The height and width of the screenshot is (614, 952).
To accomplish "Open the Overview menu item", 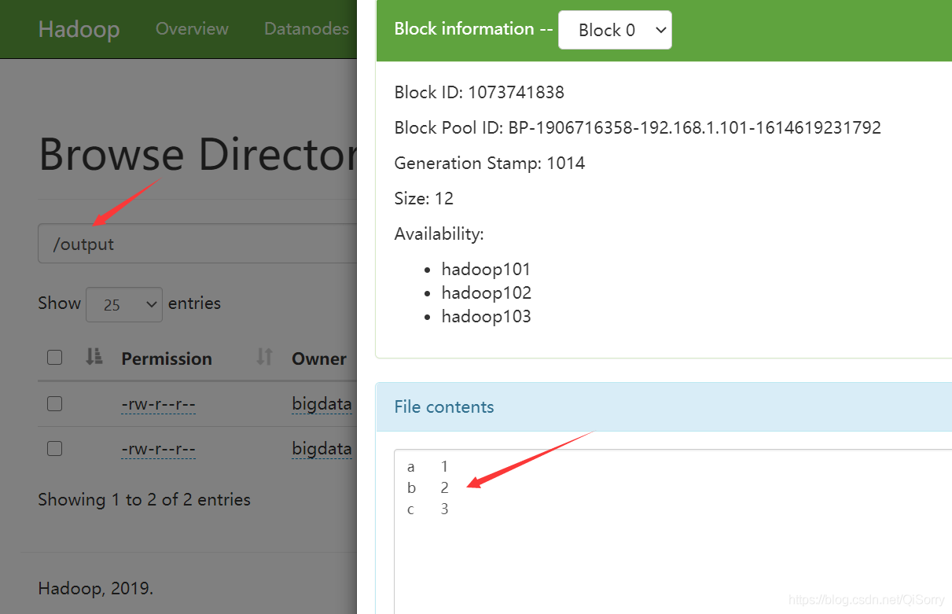I will (192, 29).
